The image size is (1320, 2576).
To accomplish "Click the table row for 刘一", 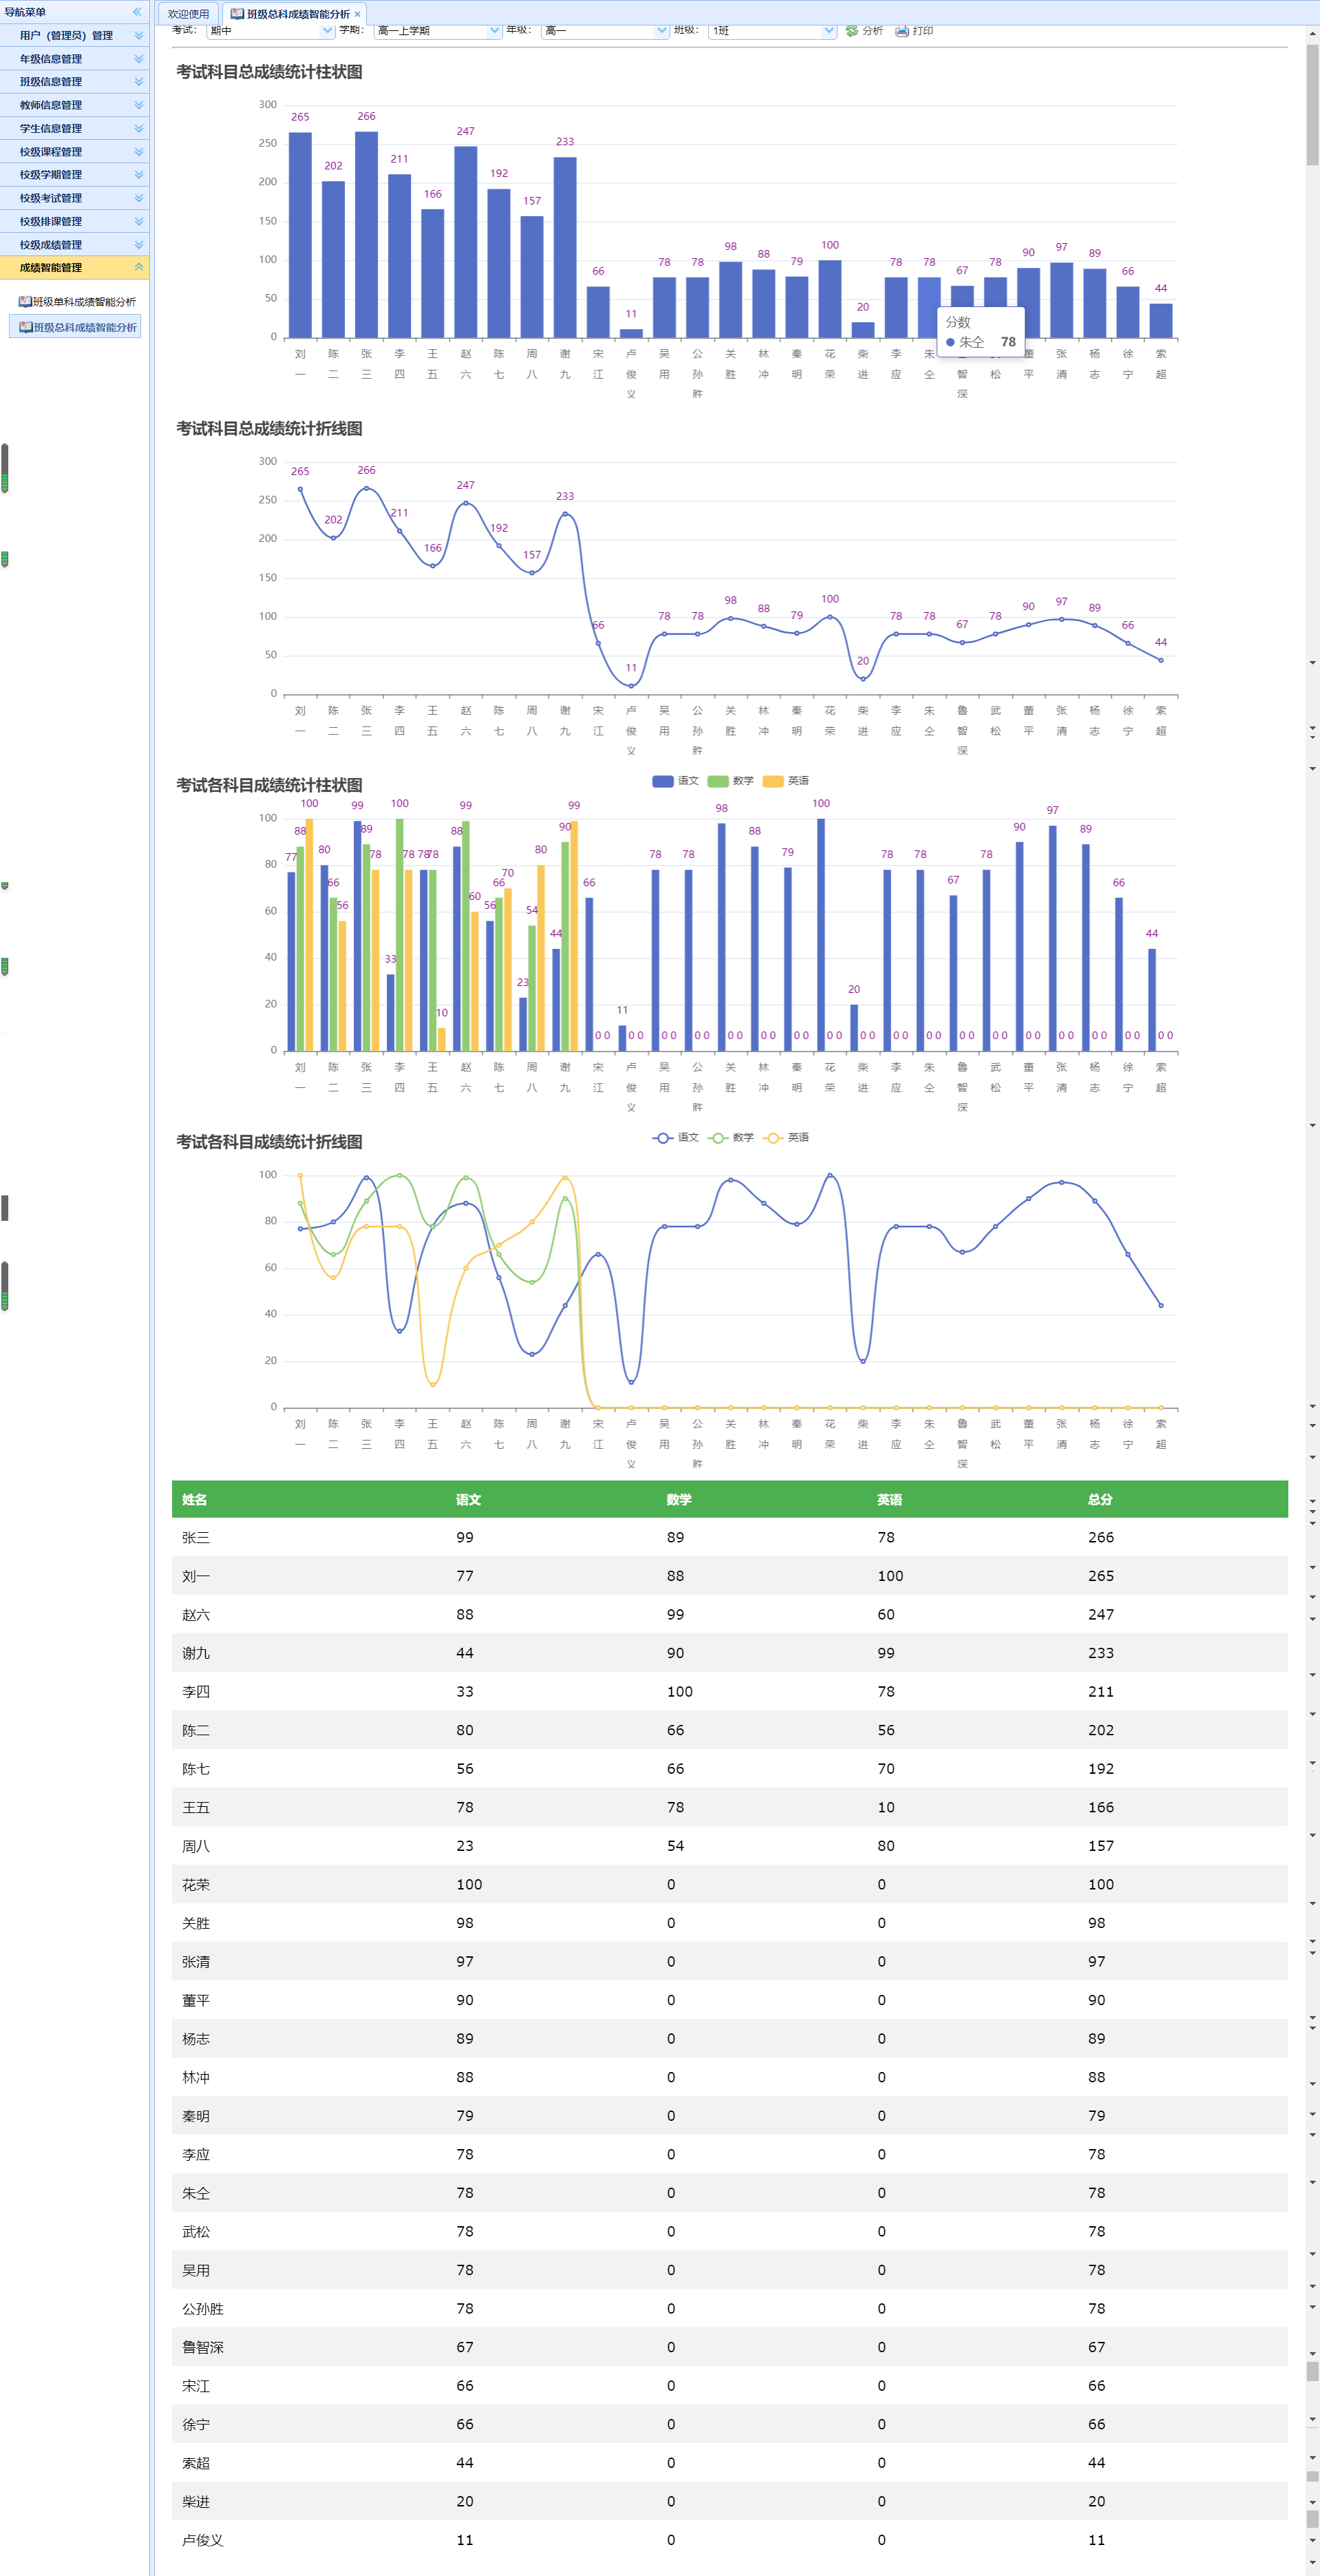I will (730, 1576).
